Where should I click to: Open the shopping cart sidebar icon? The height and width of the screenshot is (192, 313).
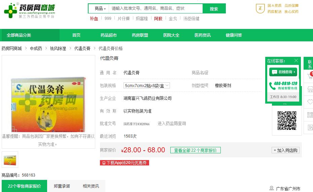310,76
